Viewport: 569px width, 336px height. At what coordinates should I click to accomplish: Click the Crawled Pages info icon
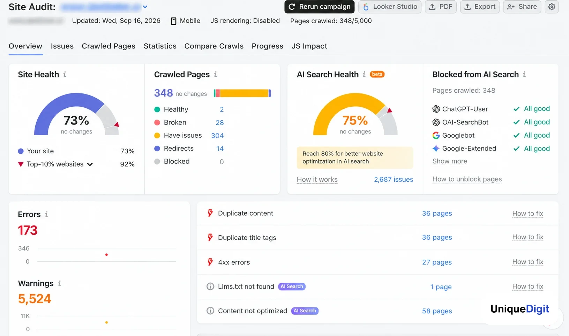215,74
